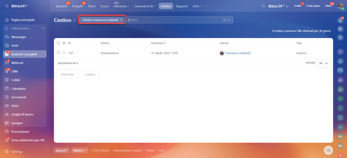This screenshot has height=158, width=347.
Task: Open Messenger from the sidebar
Action: [x=19, y=37]
